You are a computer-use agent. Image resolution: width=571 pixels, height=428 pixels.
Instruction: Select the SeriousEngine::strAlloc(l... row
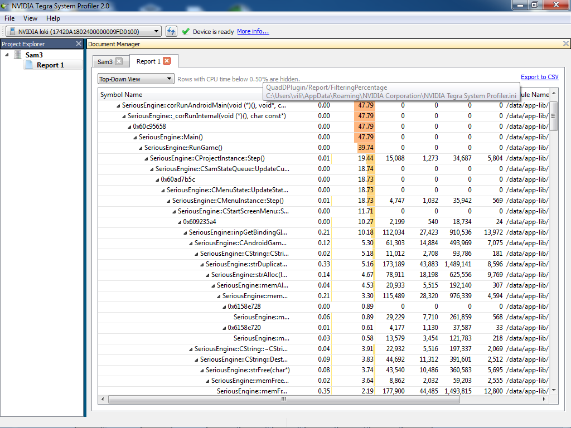pyautogui.click(x=323, y=274)
